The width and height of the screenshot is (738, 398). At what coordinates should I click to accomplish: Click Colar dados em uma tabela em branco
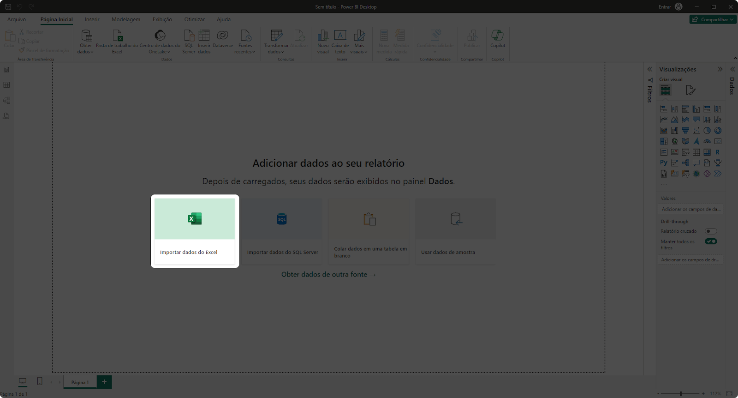(x=369, y=231)
